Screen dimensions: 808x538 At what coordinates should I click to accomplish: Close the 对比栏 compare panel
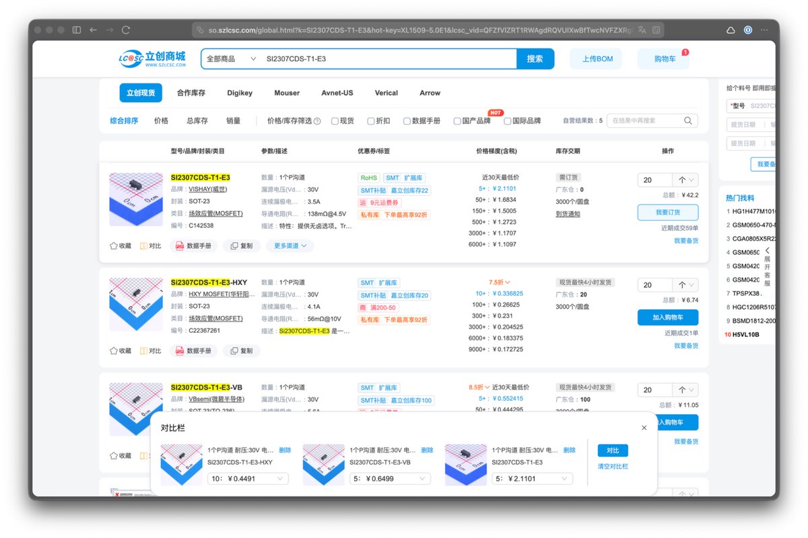644,428
